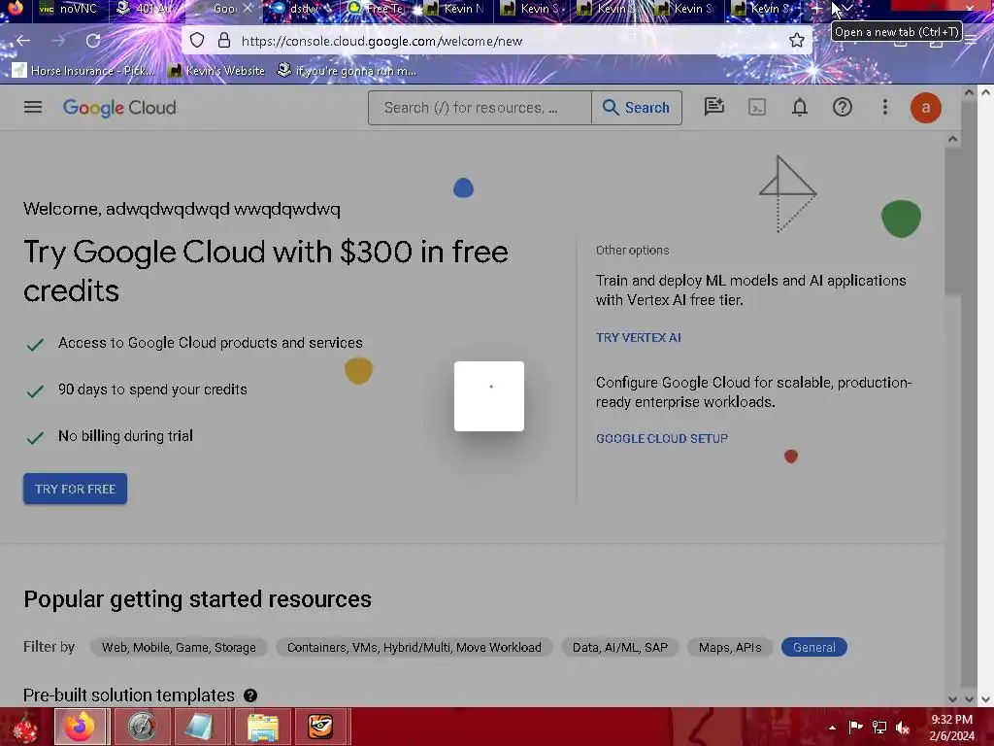Toggle the General filter chip
Image resolution: width=994 pixels, height=746 pixels.
pyautogui.click(x=814, y=647)
